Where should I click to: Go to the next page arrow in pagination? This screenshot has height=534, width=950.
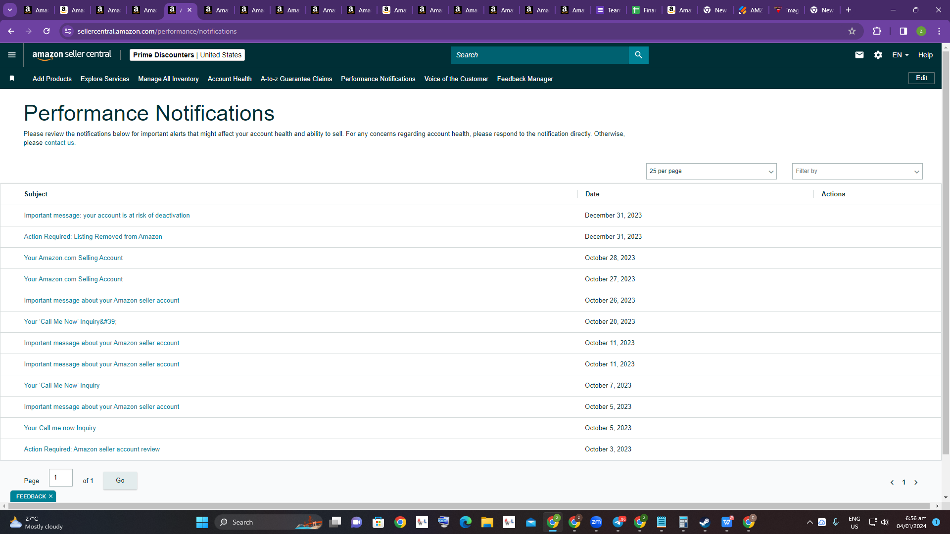pyautogui.click(x=916, y=483)
